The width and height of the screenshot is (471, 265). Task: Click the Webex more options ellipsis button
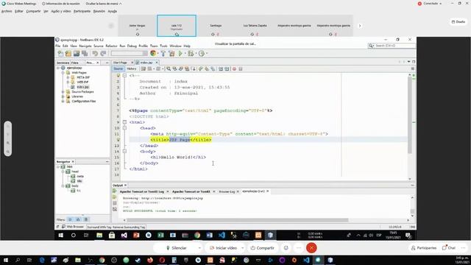coord(299,248)
